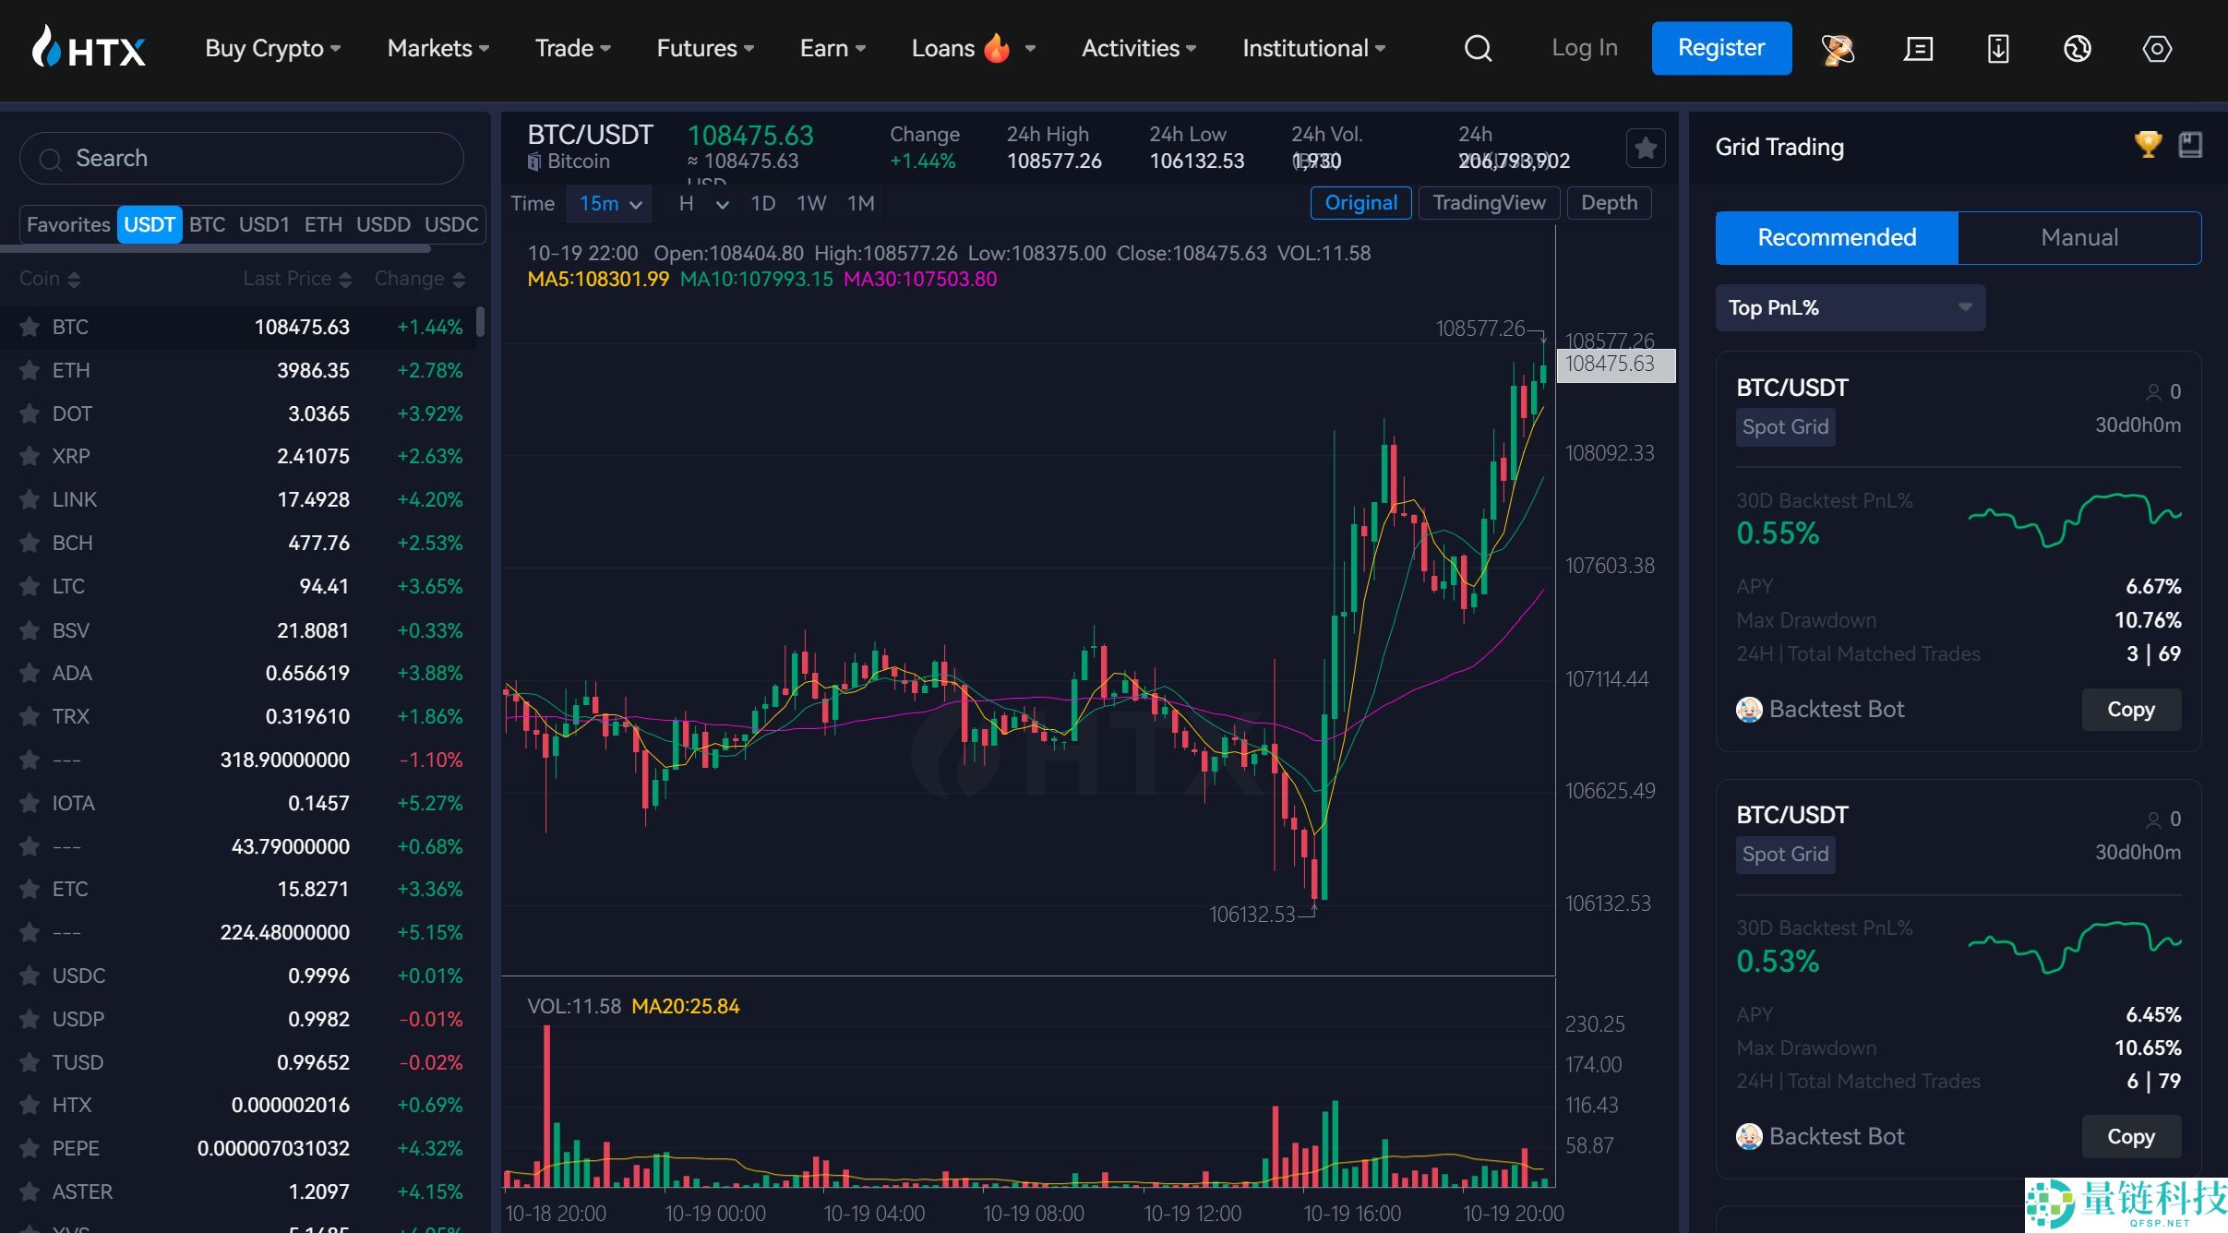Click the PnL sparkline on the 0.55% card

tap(2075, 521)
